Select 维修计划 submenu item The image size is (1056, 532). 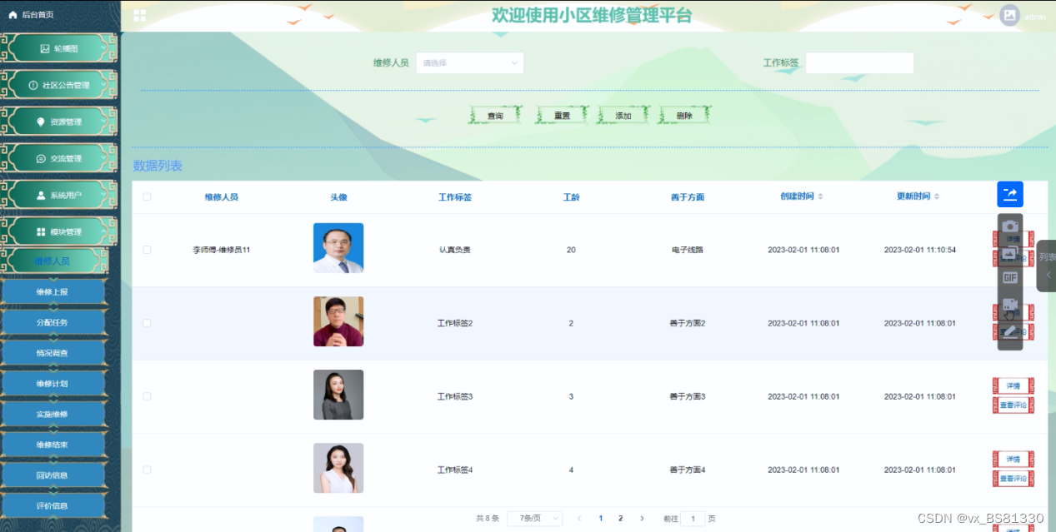click(53, 384)
